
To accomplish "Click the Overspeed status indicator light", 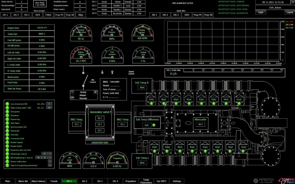I will click(x=7, y=111).
